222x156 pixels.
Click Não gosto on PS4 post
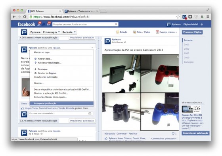pos(110,134)
